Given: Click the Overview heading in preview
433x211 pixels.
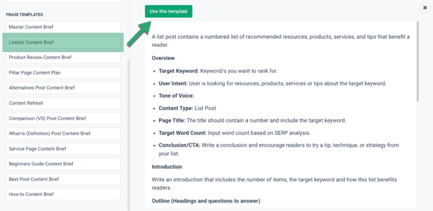Looking at the screenshot, I should tap(163, 58).
